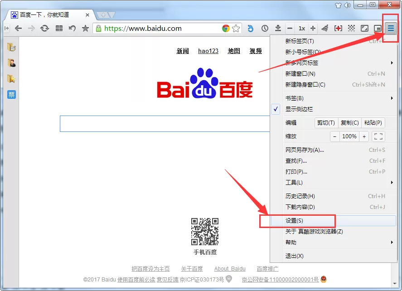Increase speed with the toolbar plus button

click(x=313, y=28)
